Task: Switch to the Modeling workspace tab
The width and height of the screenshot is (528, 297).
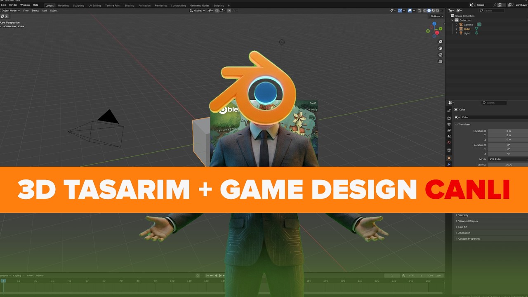Action: click(63, 5)
